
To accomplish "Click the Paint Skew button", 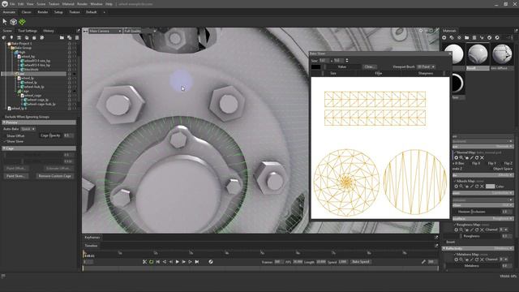I will (15, 176).
